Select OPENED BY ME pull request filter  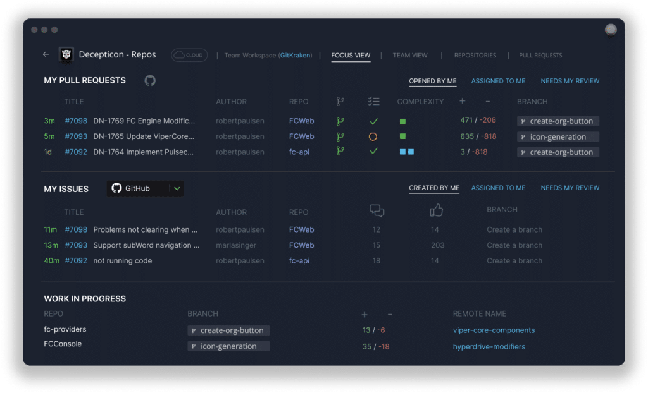433,81
